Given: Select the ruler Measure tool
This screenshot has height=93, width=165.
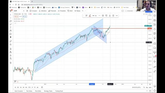Looking at the screenshot, I should tap(11, 41).
